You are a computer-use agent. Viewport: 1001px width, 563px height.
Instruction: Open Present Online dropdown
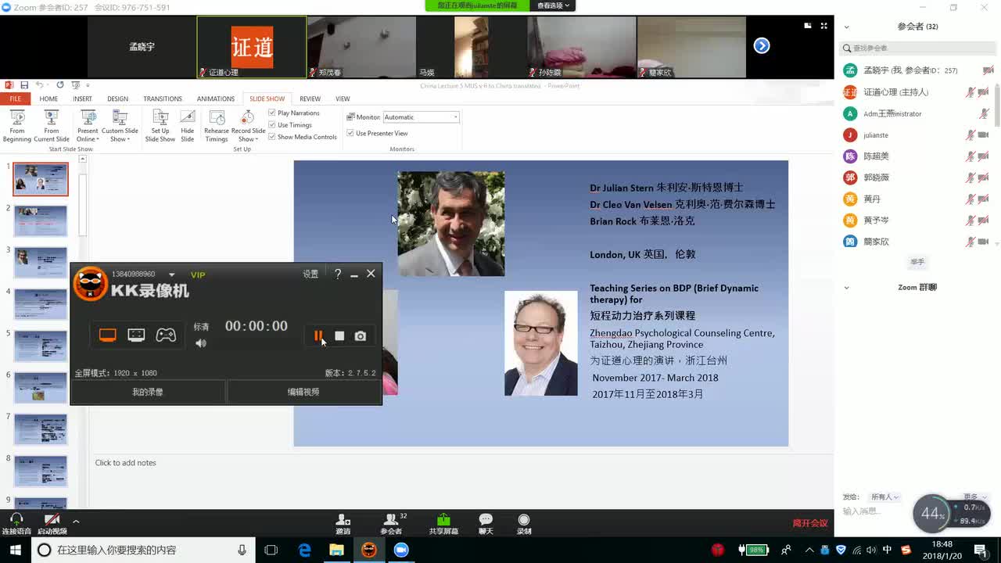tap(88, 125)
